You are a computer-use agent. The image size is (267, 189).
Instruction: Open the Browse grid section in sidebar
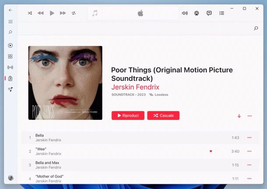click(11, 56)
